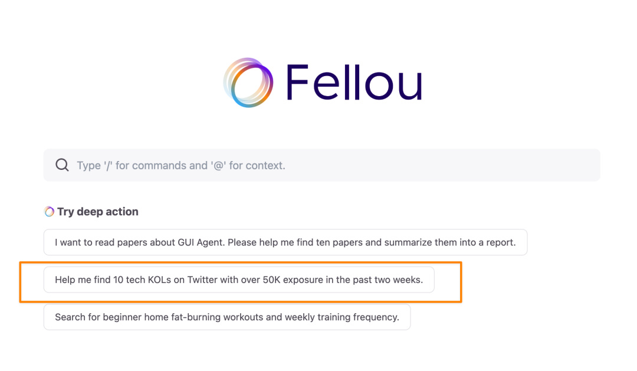Click the Fellou wordmark text
The image size is (637, 371).
(354, 83)
